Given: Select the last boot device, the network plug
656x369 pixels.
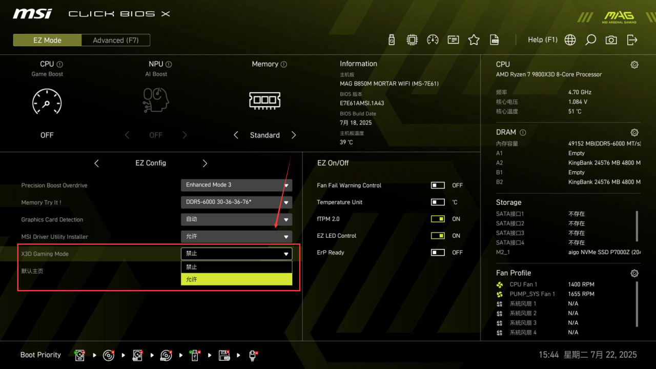Looking at the screenshot, I should pyautogui.click(x=253, y=355).
